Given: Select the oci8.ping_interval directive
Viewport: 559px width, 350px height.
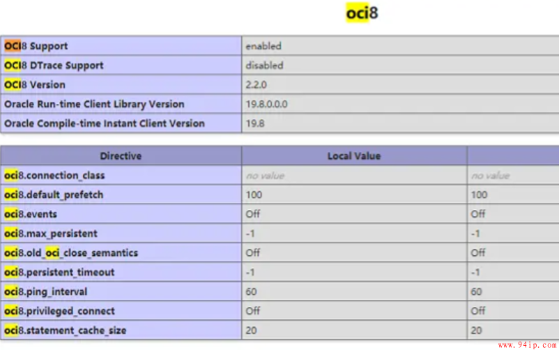Looking at the screenshot, I should point(45,292).
